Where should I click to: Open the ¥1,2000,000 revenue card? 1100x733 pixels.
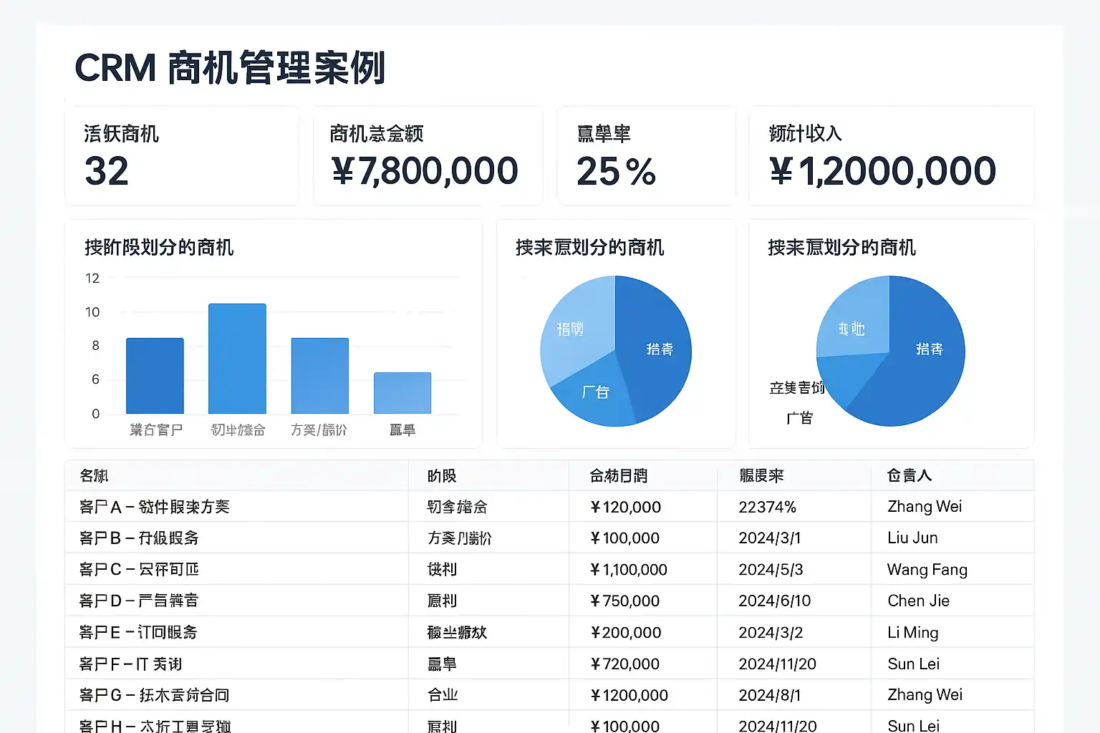892,156
